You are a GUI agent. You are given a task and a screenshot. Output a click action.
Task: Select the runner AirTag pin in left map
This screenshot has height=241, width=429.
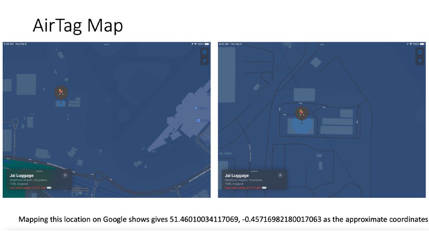61,92
